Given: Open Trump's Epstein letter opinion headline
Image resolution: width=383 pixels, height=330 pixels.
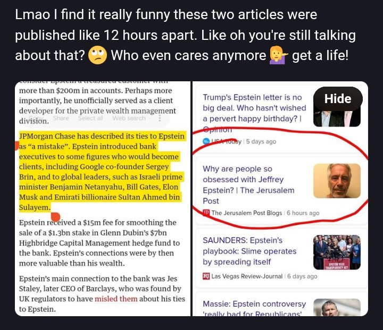Looking at the screenshot, I should point(254,113).
